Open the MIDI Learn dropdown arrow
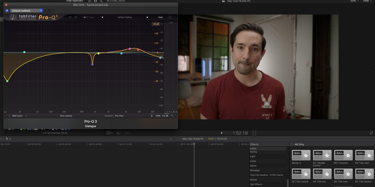This screenshot has width=375, height=187. click(26, 116)
